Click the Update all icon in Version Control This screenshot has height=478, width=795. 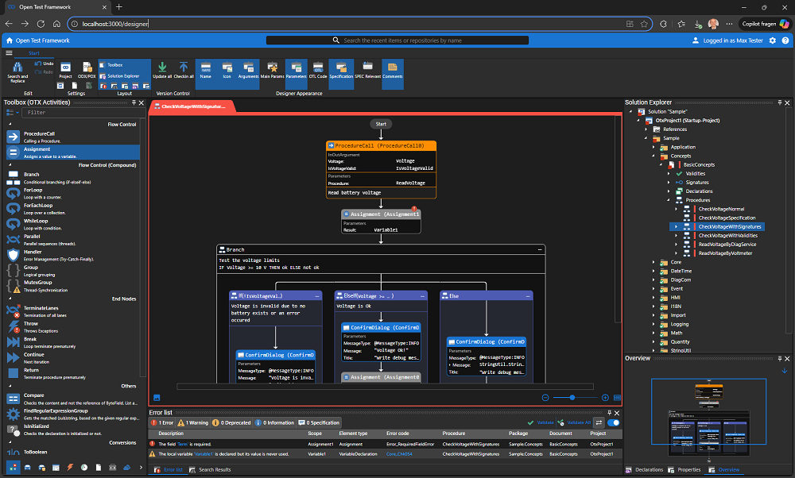162,71
